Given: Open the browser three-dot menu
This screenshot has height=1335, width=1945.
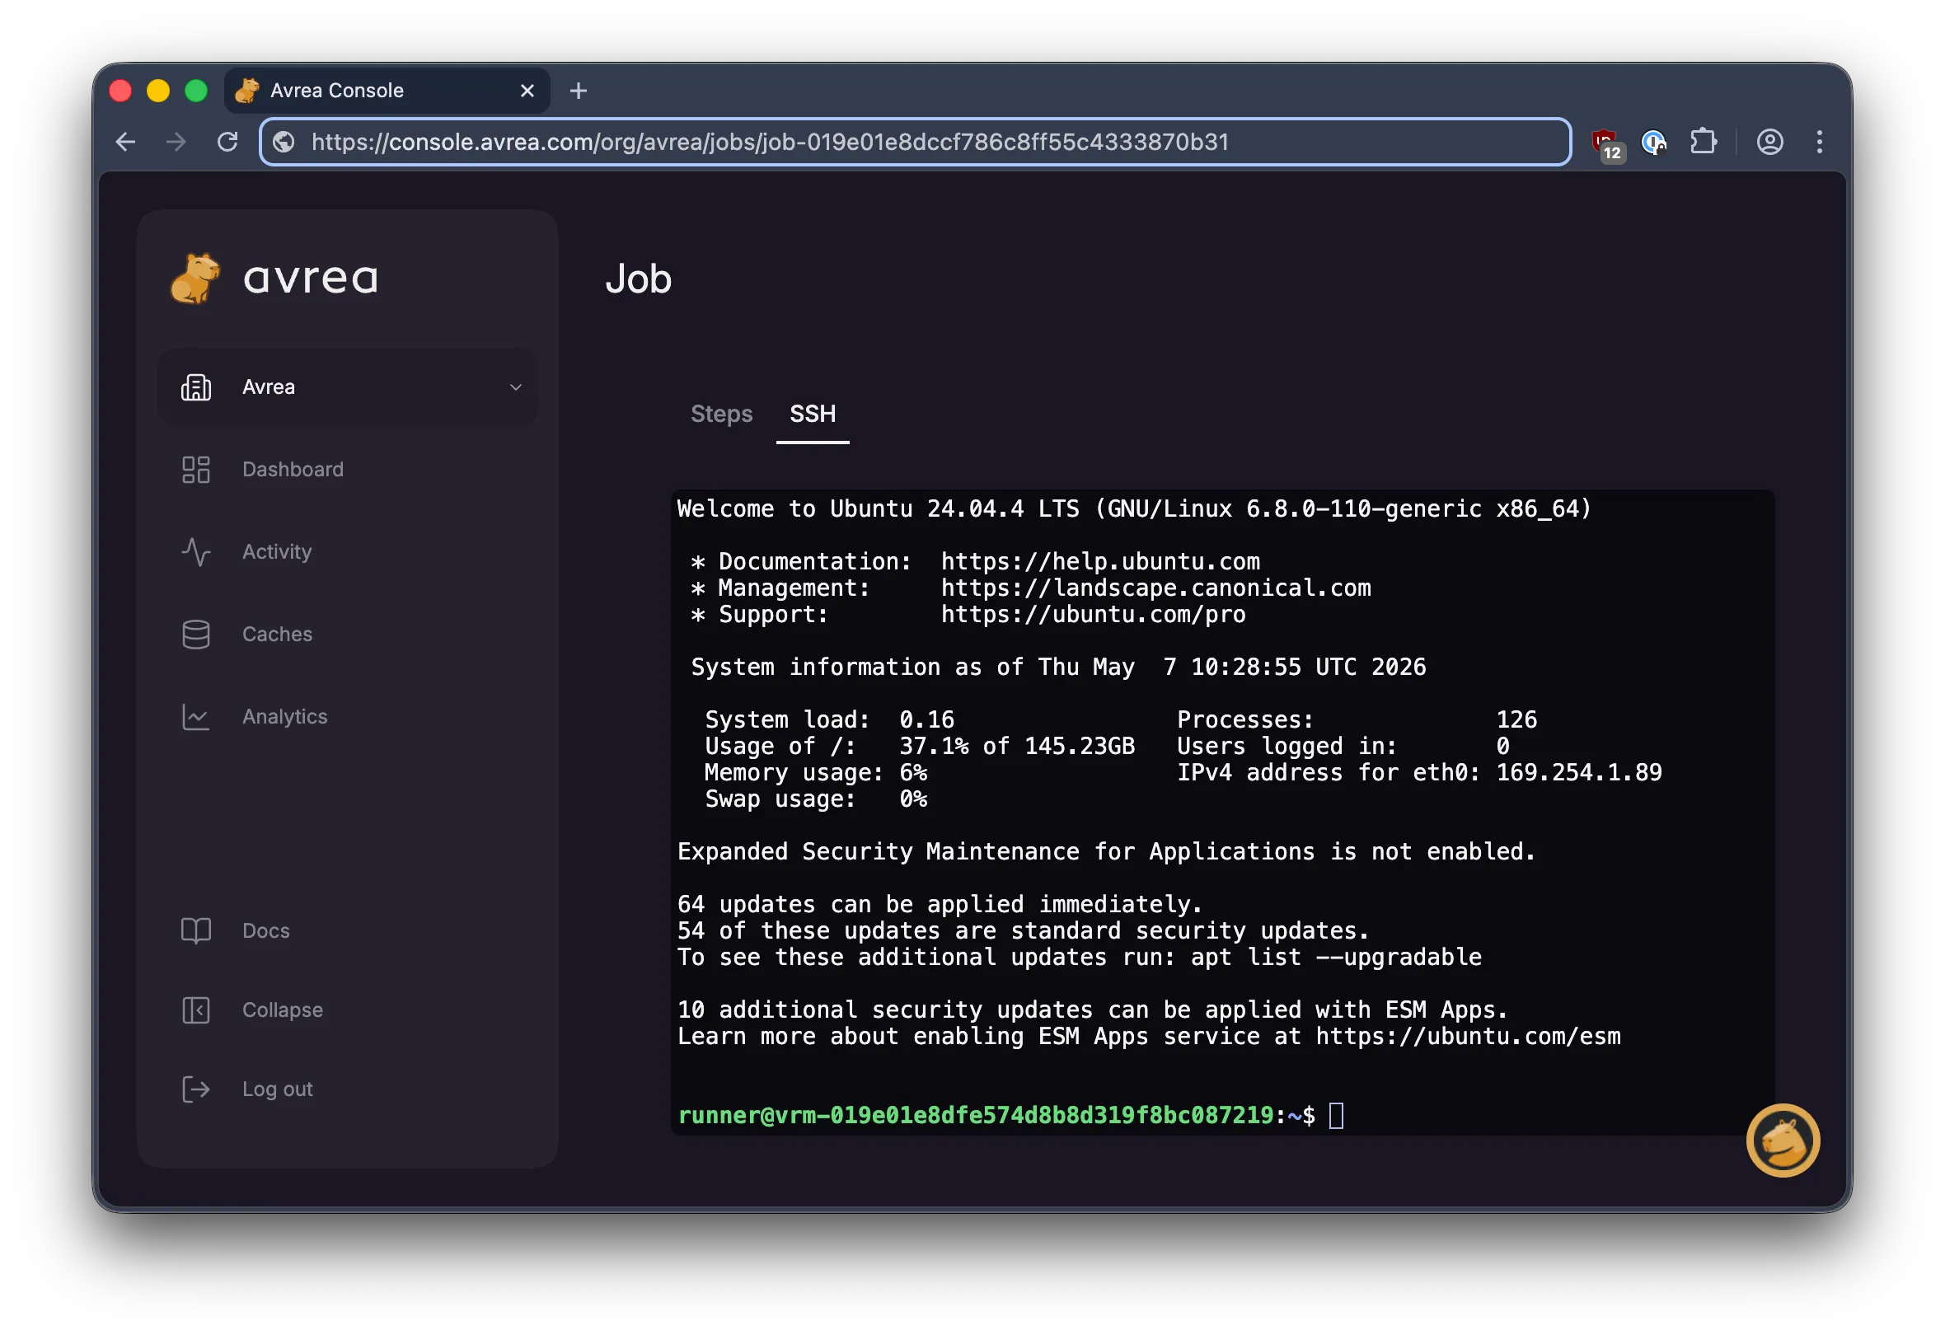Looking at the screenshot, I should [x=1820, y=143].
